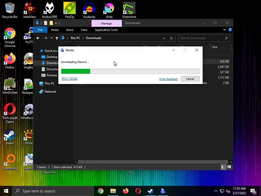
Task: Open Opera from the taskbar
Action: (138, 191)
